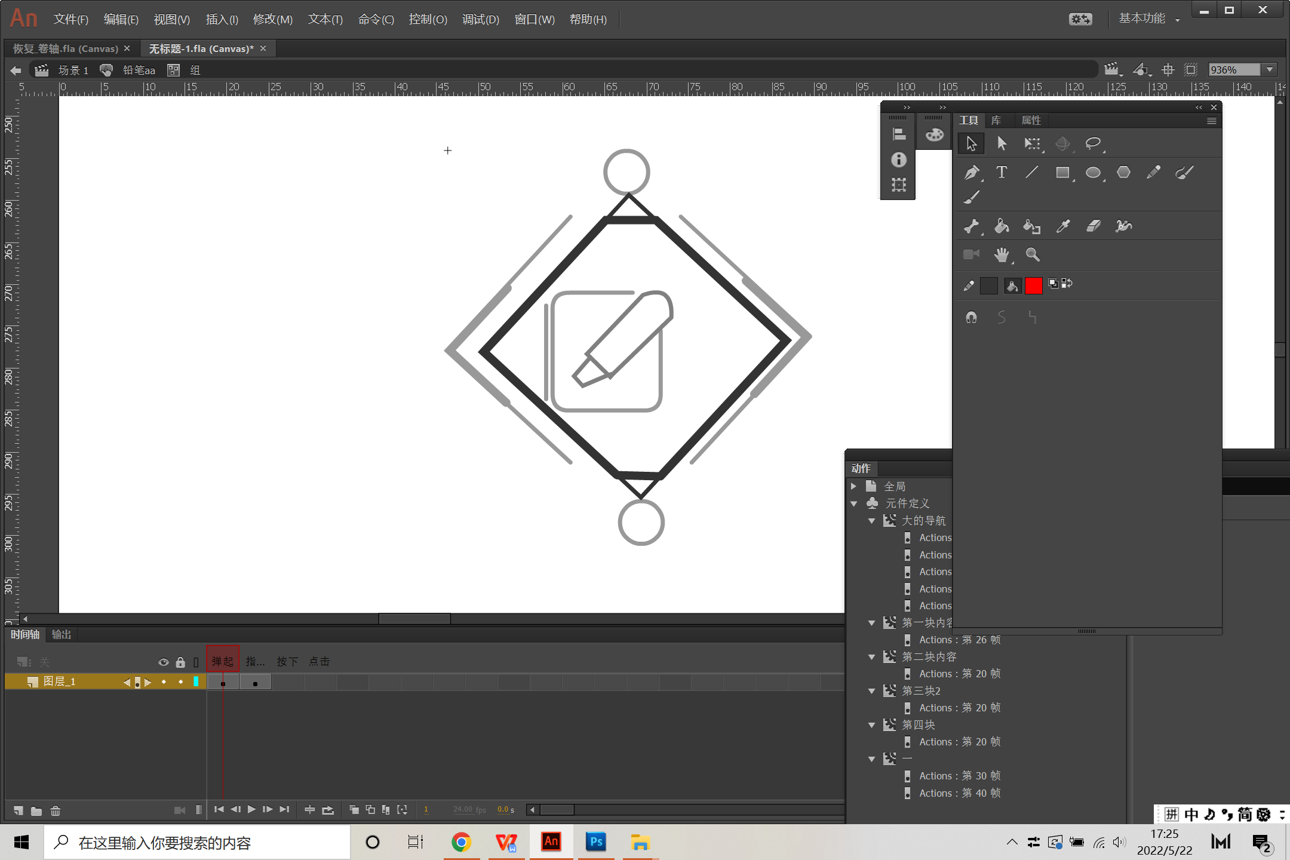This screenshot has height=860, width=1290.
Task: Select the Pen tool in Tools panel
Action: 972,173
